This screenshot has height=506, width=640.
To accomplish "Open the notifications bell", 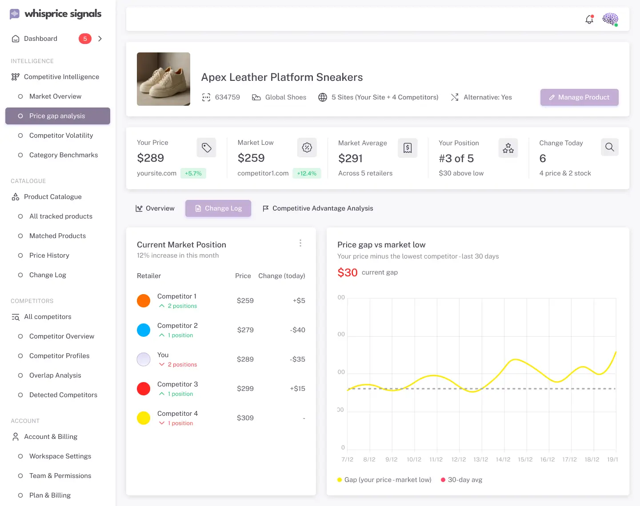I will coord(589,20).
